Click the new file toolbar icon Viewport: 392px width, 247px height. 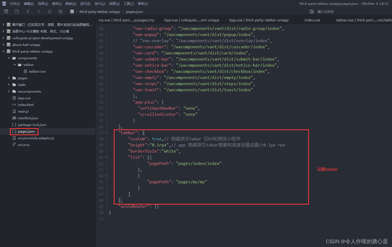pyautogui.click(x=6, y=11)
